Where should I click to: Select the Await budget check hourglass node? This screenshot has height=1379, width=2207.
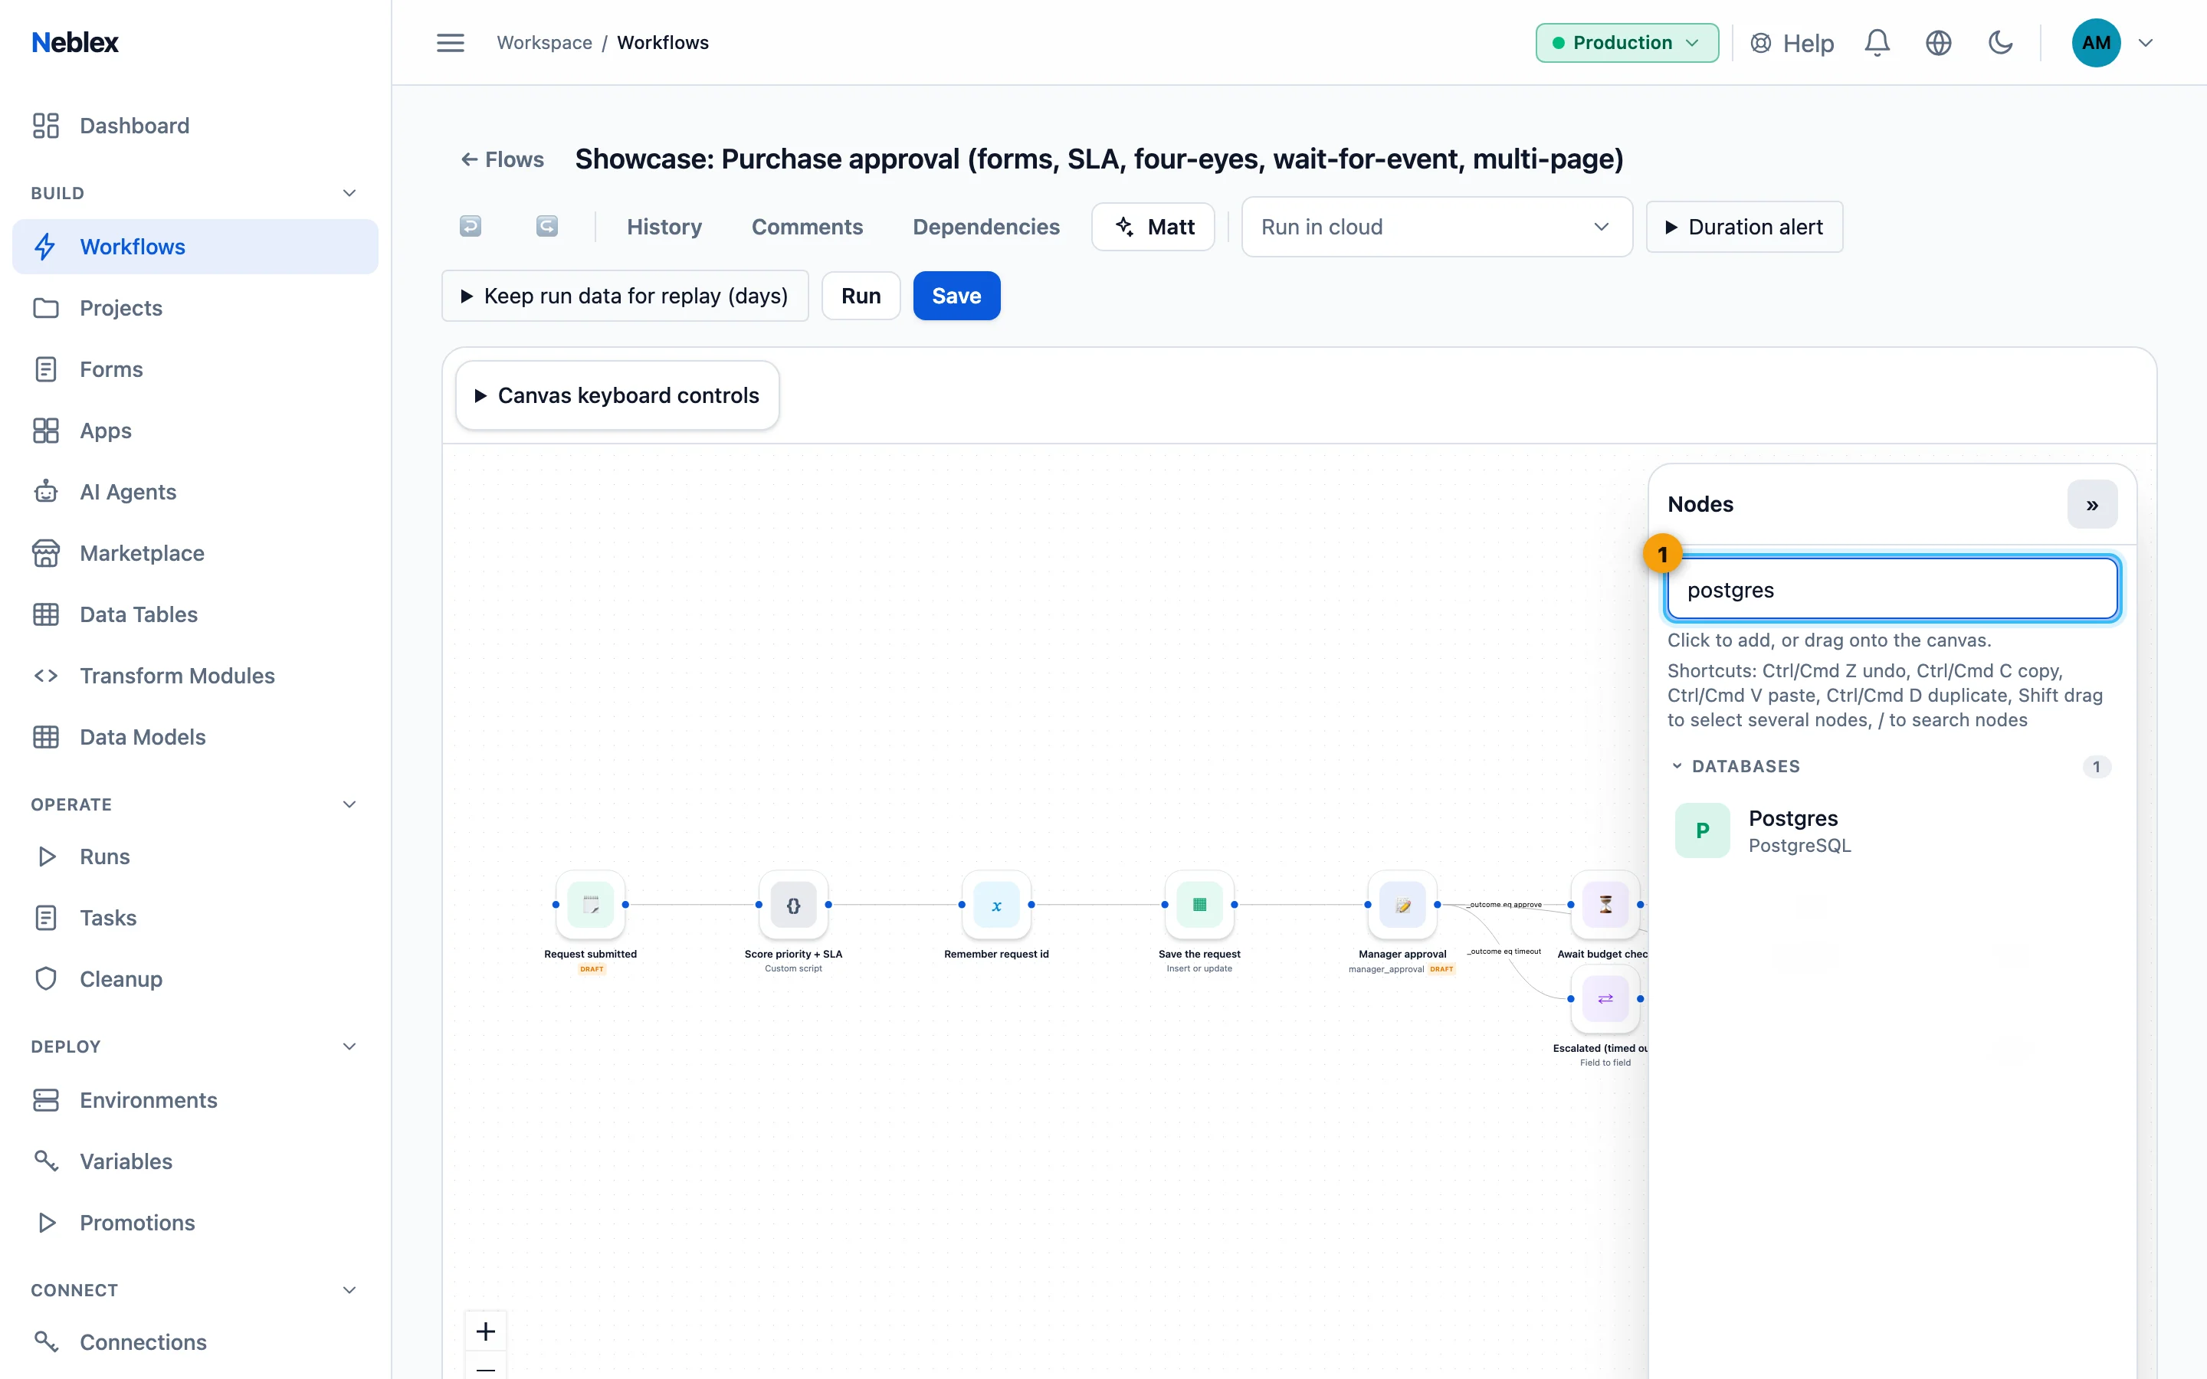point(1605,905)
